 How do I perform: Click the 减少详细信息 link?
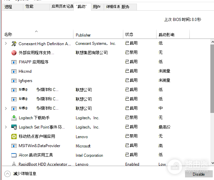[x=25, y=174]
